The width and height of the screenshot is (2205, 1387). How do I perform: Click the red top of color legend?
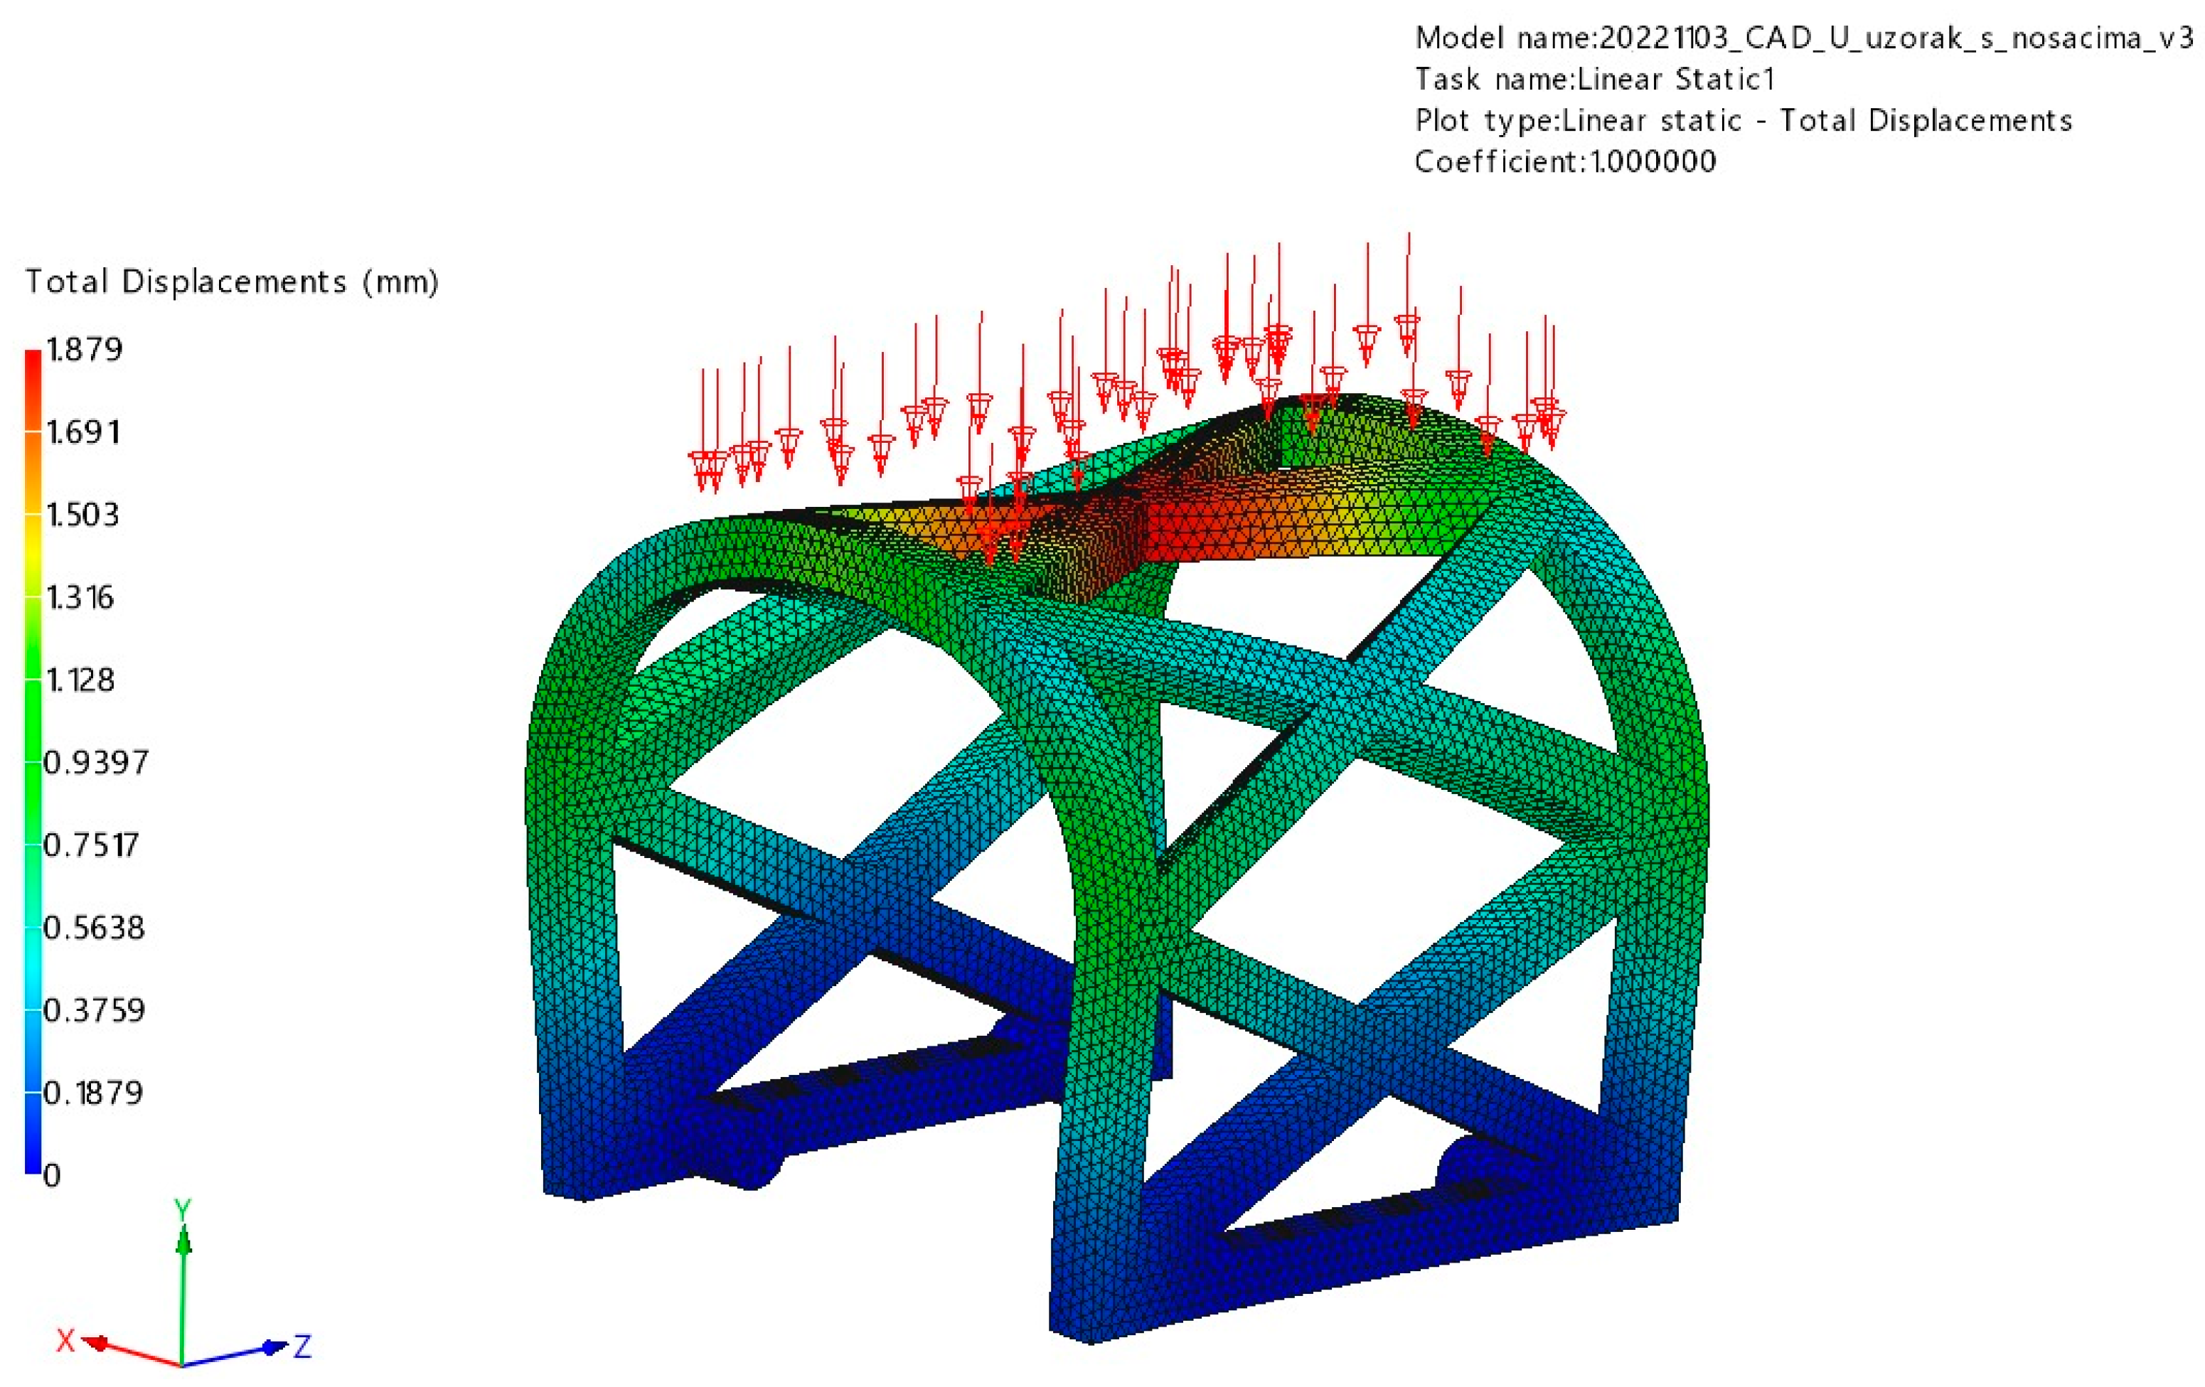[33, 366]
